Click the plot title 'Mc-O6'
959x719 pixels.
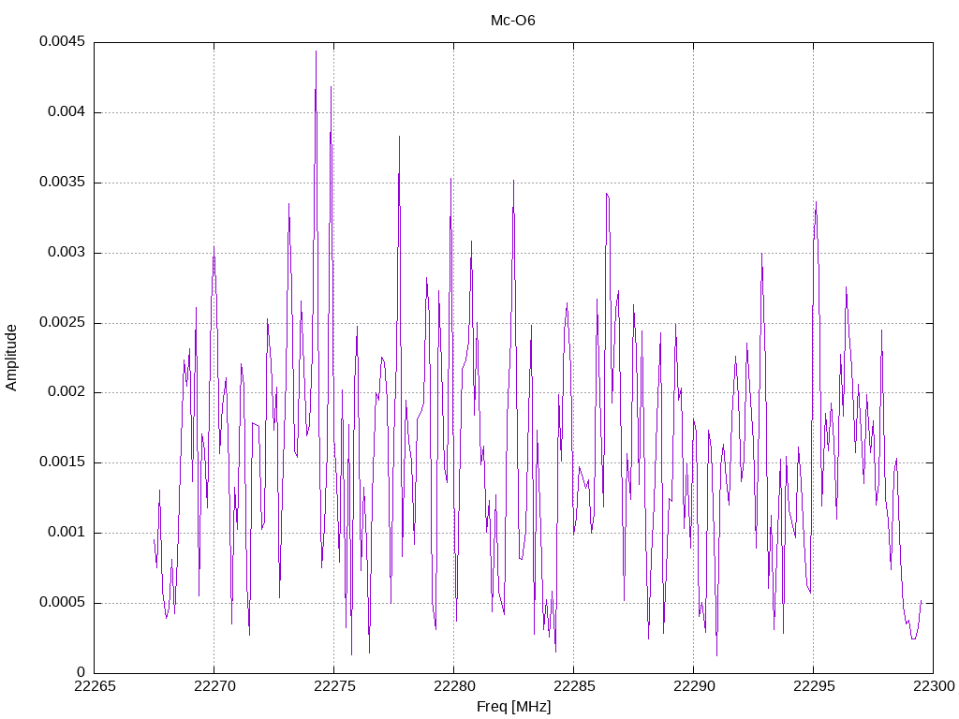coord(512,21)
